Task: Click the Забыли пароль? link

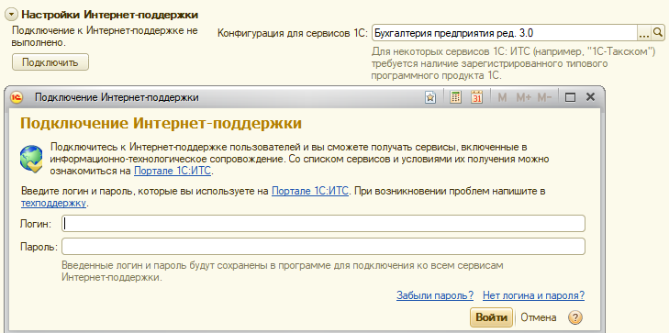Action: click(x=435, y=295)
